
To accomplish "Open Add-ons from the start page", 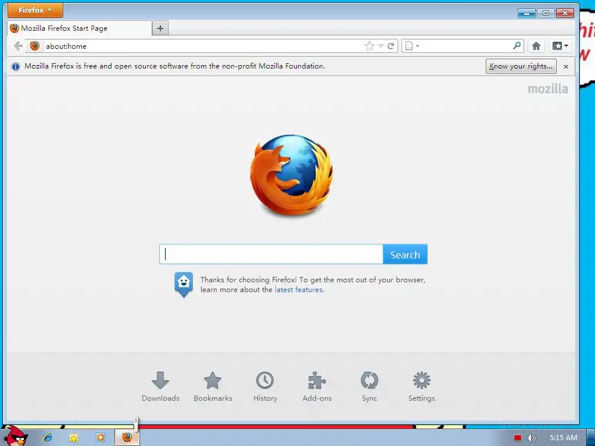I will (317, 387).
